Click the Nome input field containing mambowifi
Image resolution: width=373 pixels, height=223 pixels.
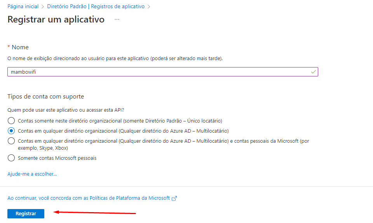(163, 72)
